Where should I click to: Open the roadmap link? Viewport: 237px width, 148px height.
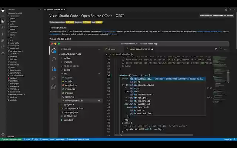tap(200, 31)
